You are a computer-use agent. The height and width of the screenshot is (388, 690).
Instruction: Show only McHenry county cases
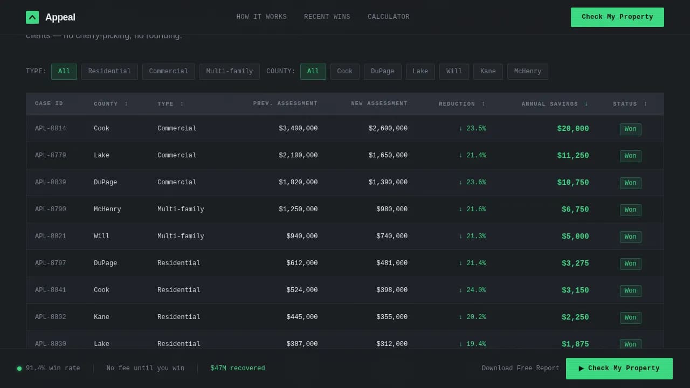pos(527,72)
